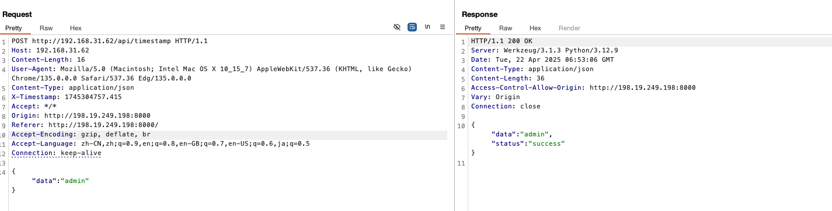Click the Server: Werkzeug header in response
The image size is (832, 211).
click(545, 51)
